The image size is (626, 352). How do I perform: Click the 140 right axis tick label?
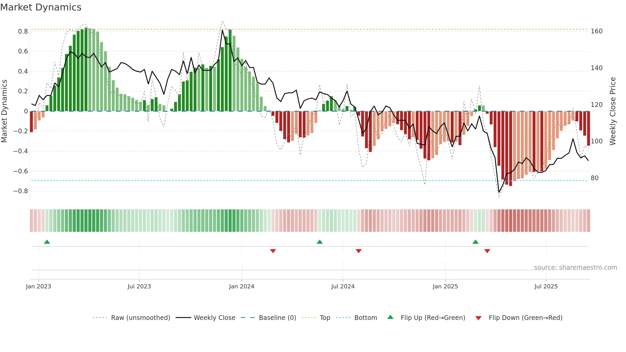[597, 68]
